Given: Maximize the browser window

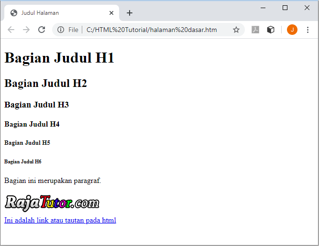Looking at the screenshot, I should pyautogui.click(x=285, y=8).
